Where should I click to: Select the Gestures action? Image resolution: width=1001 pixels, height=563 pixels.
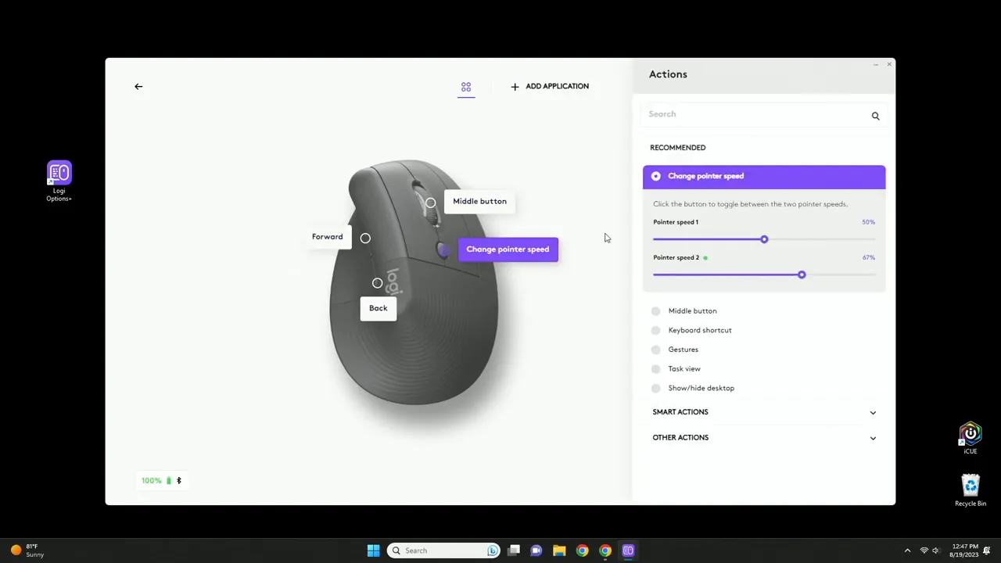click(683, 349)
